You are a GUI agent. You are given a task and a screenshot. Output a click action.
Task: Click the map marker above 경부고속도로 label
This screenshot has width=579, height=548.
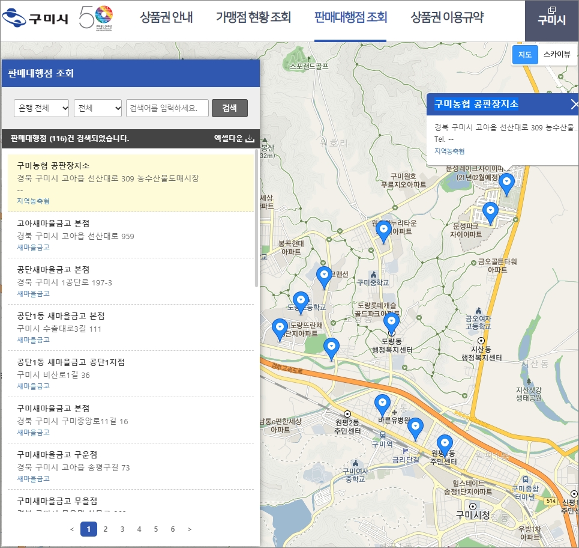point(332,350)
